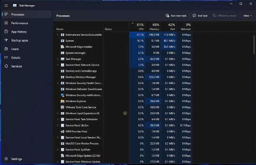Go to the Startup apps page
Image resolution: width=256 pixels, height=165 pixels.
(27, 40)
